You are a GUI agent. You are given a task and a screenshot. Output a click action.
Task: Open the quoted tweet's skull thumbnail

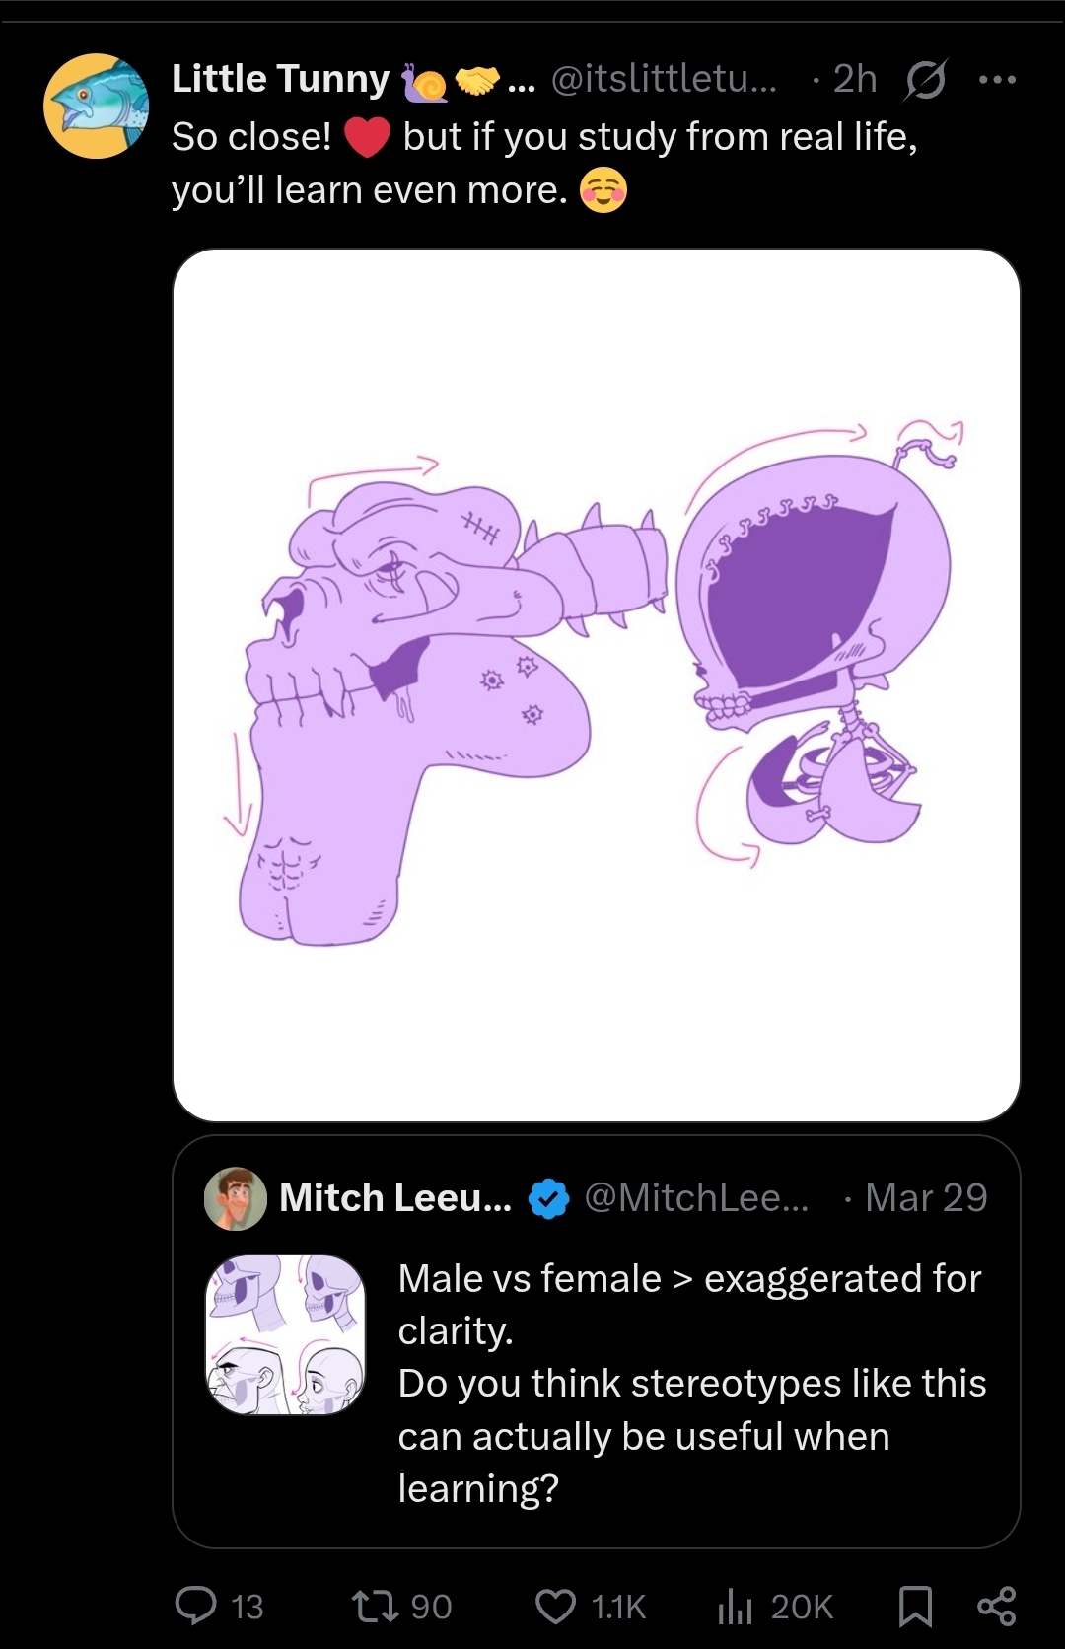click(x=285, y=1334)
